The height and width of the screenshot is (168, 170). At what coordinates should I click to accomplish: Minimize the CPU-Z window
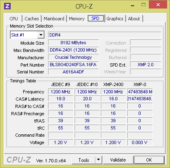tap(132, 6)
